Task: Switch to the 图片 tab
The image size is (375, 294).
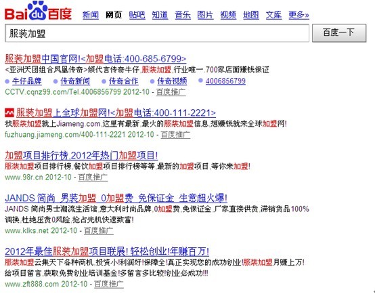Action: click(205, 15)
